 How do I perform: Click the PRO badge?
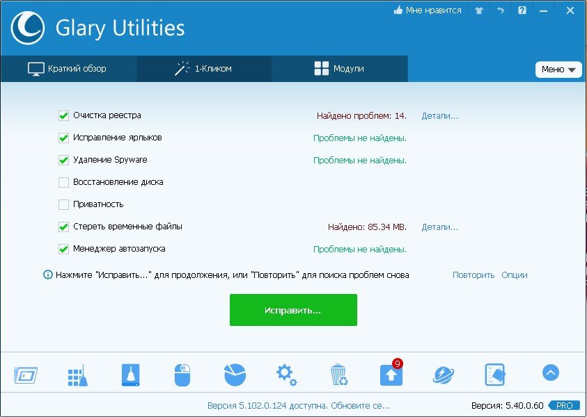click(x=564, y=406)
